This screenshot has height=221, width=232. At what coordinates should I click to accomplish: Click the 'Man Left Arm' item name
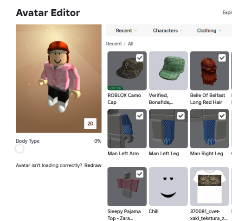(x=123, y=153)
